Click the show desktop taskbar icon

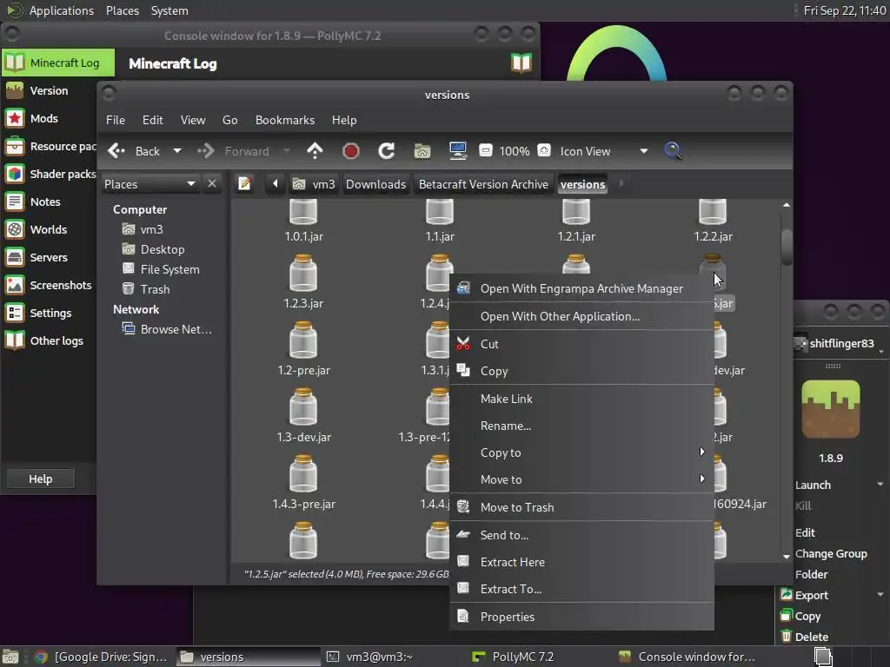[10, 657]
